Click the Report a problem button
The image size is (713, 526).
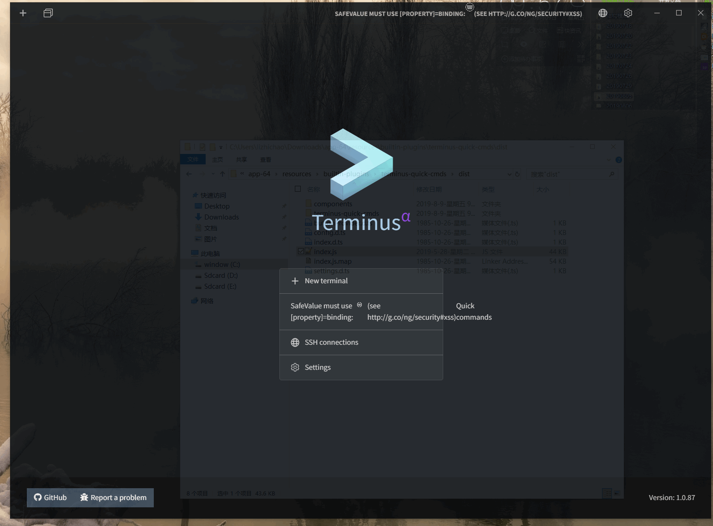113,497
